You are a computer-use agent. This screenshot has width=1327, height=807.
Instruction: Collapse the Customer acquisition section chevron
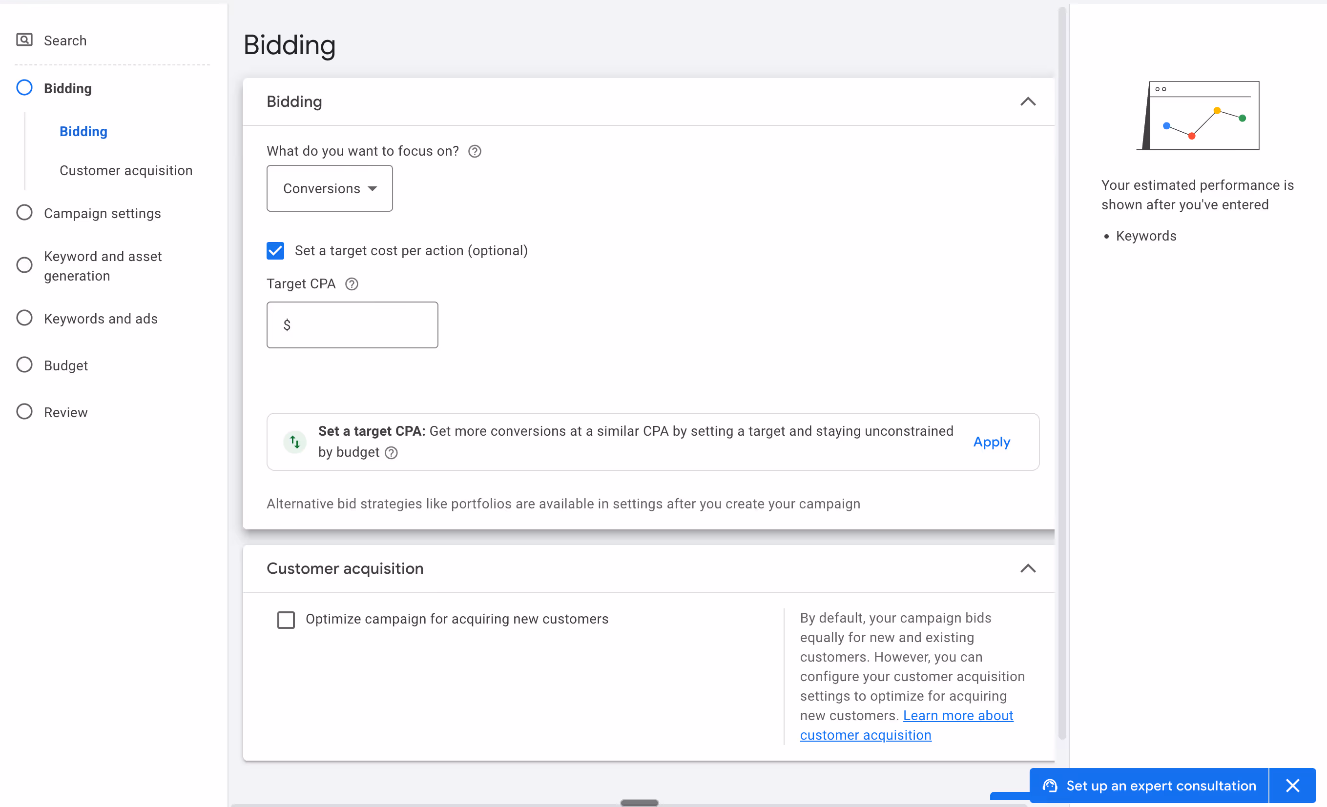coord(1028,568)
